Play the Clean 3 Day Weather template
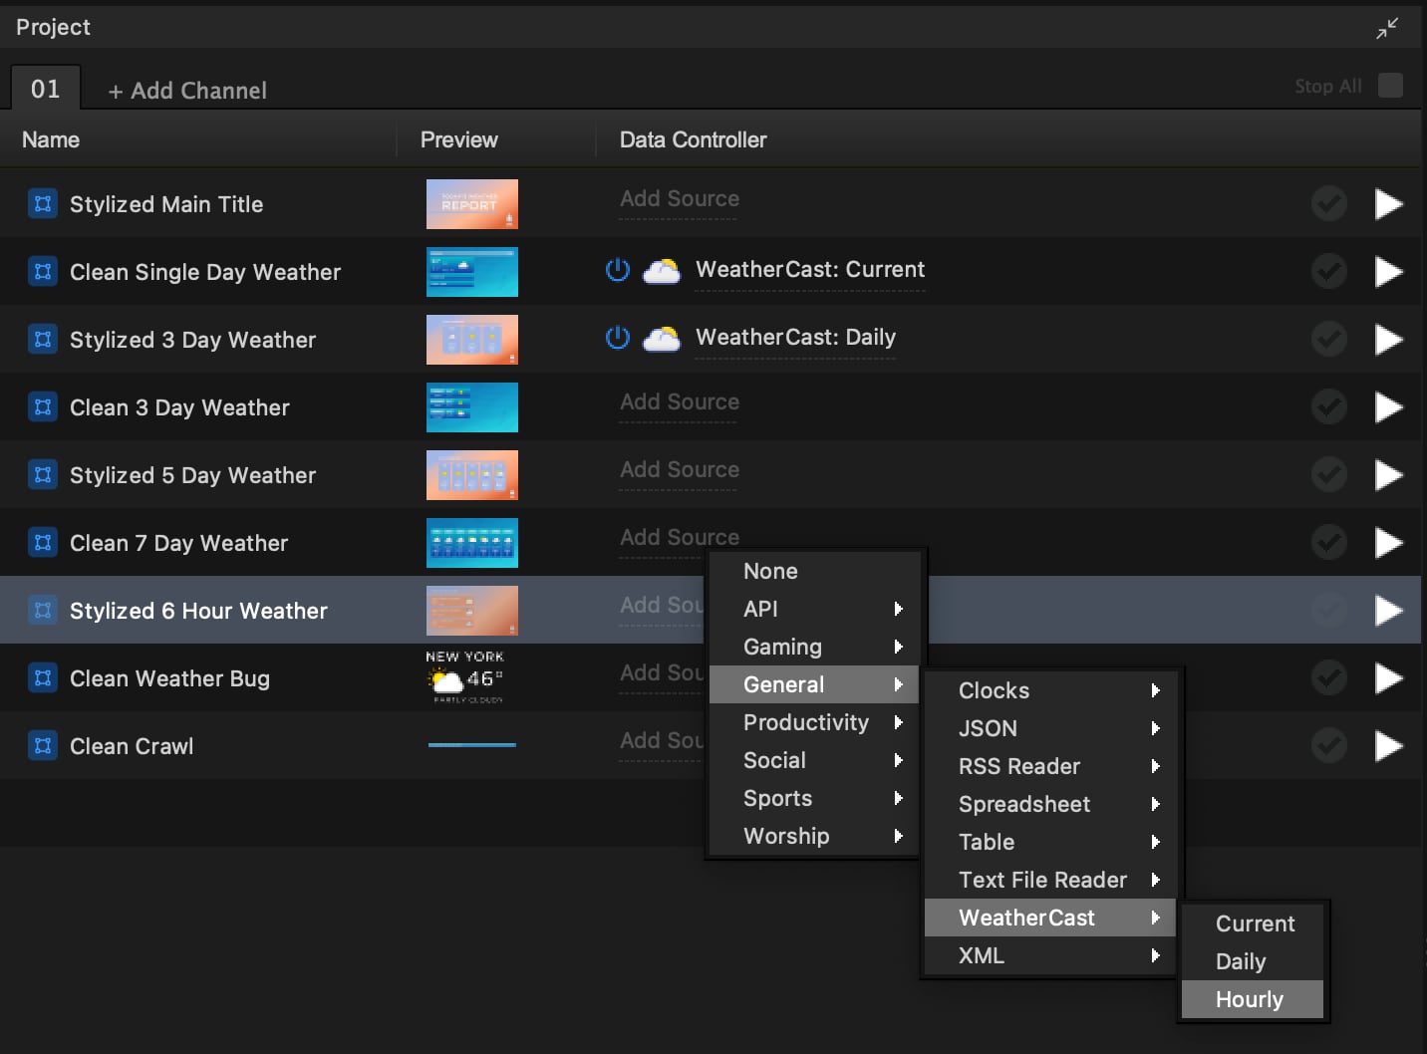 click(1388, 407)
